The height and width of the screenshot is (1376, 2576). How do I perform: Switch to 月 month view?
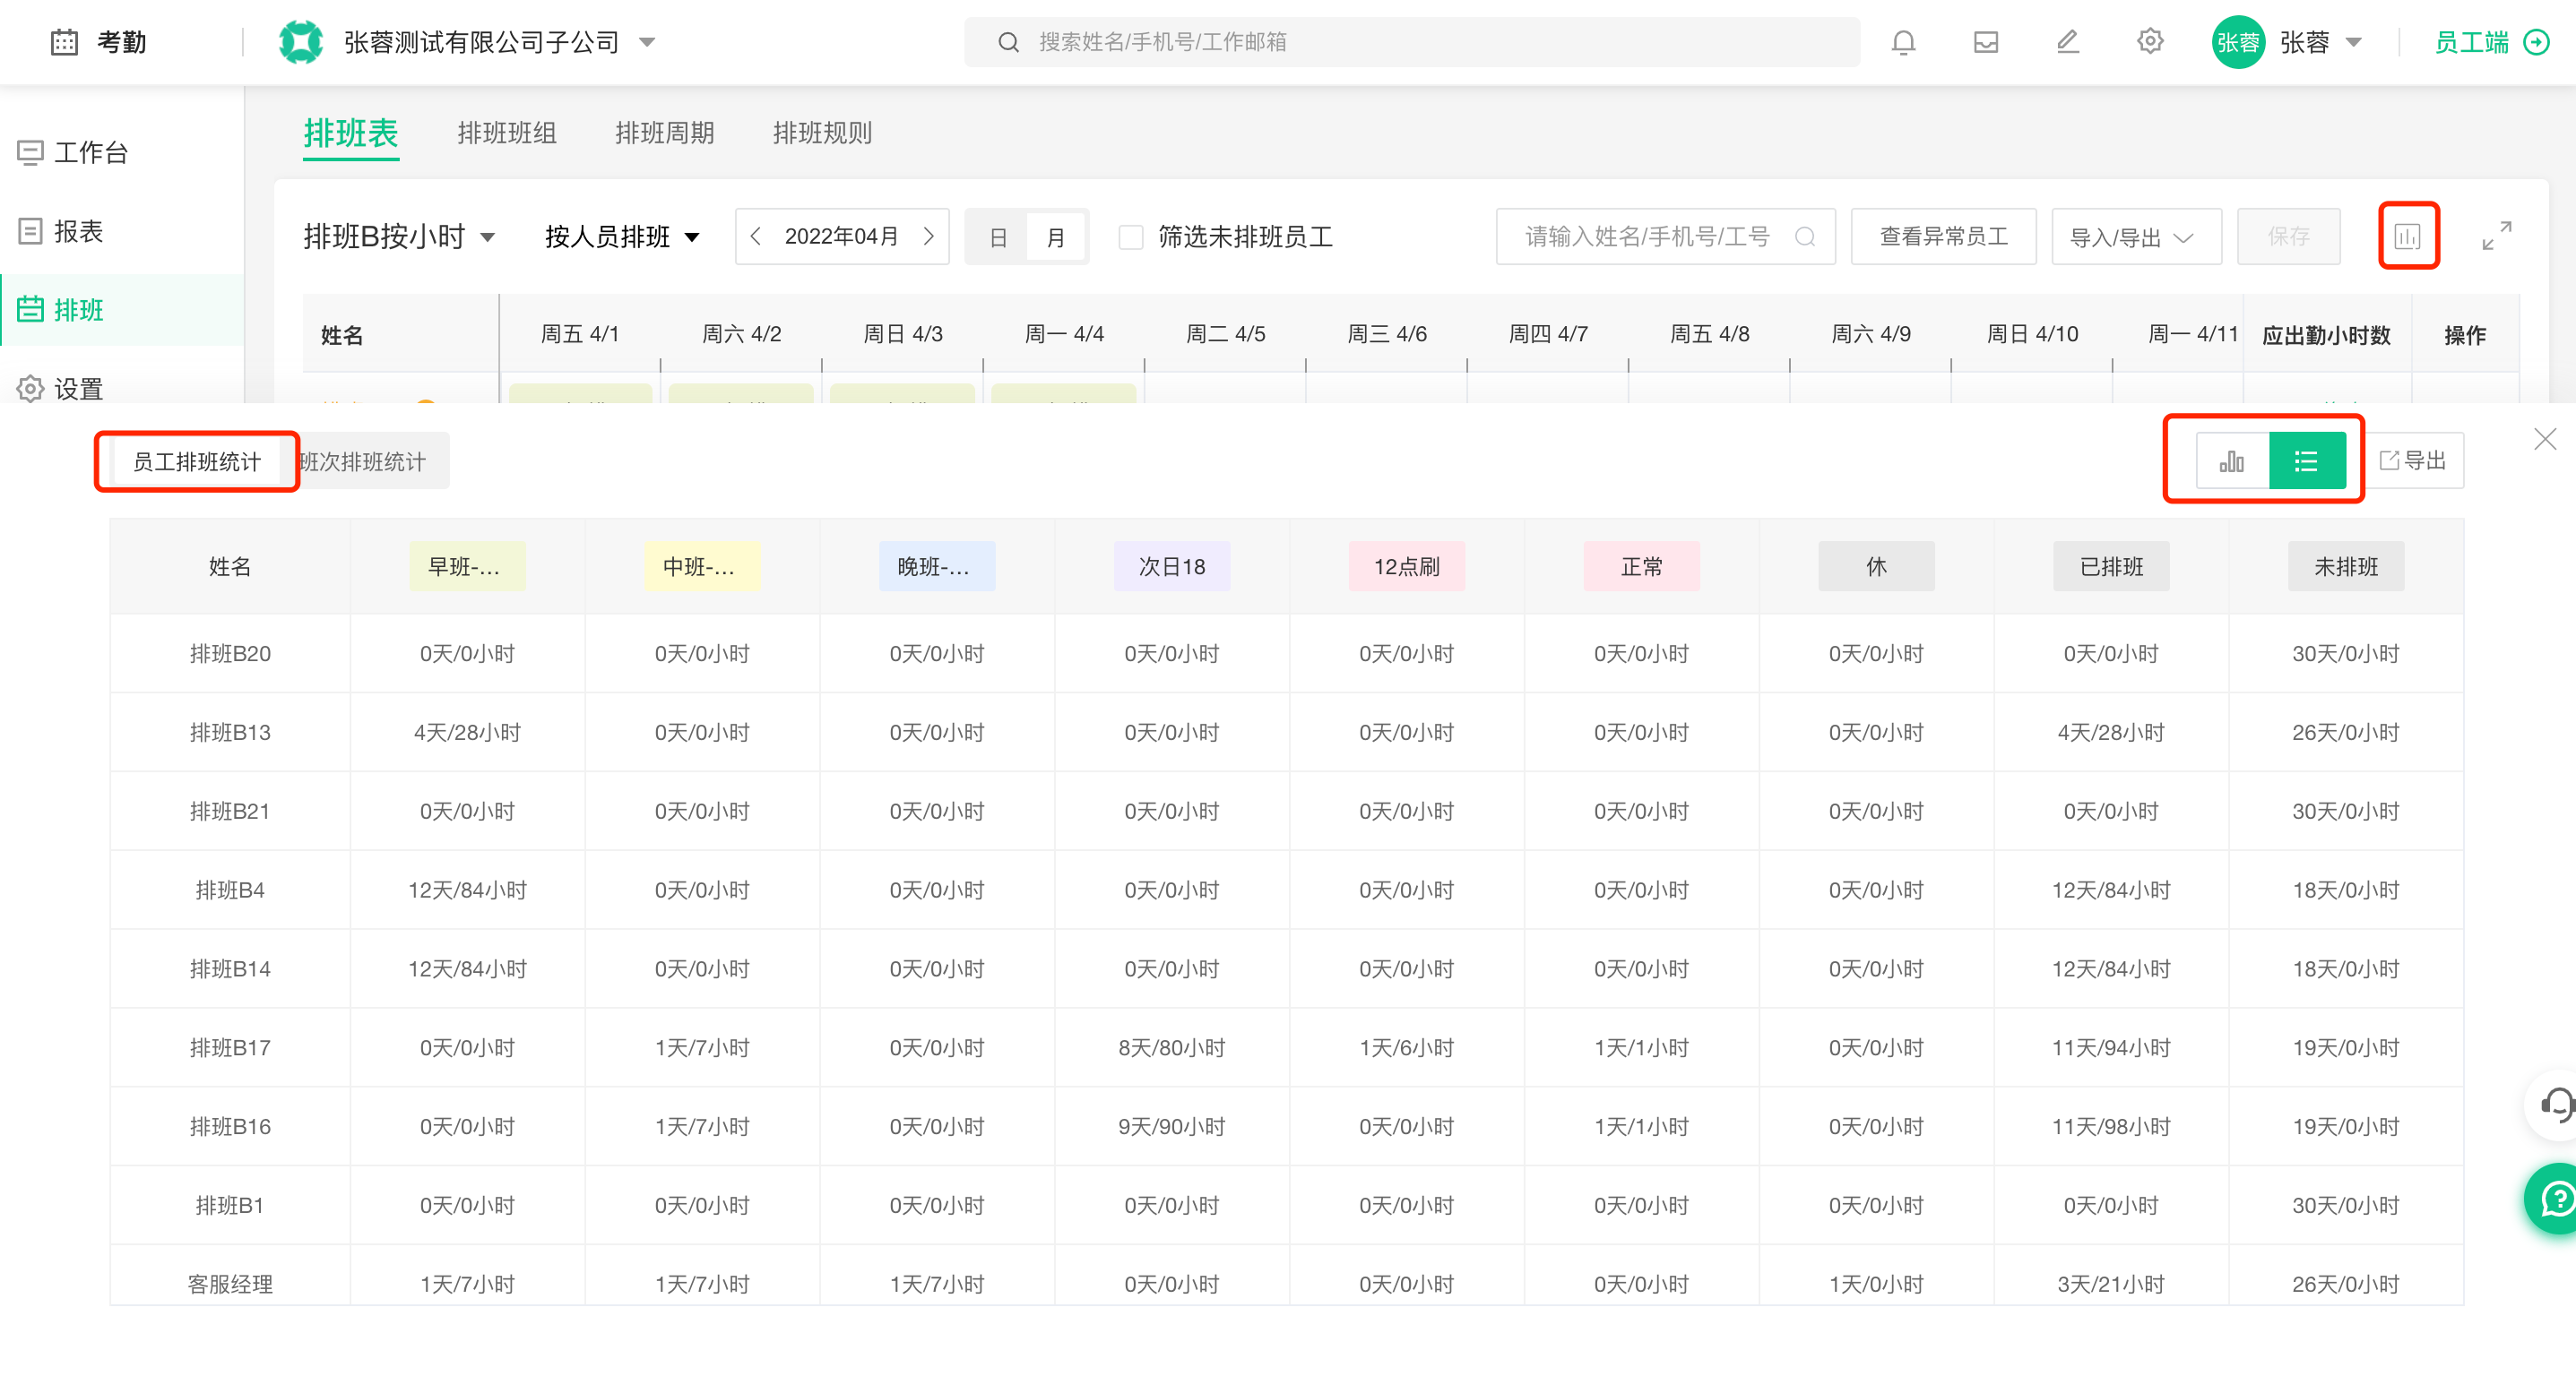[x=1055, y=236]
